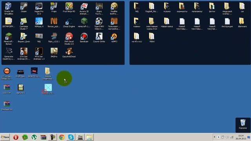The width and height of the screenshot is (251, 141).
Task: Open the mega pack overlay folder
Action: pyautogui.click(x=227, y=6)
